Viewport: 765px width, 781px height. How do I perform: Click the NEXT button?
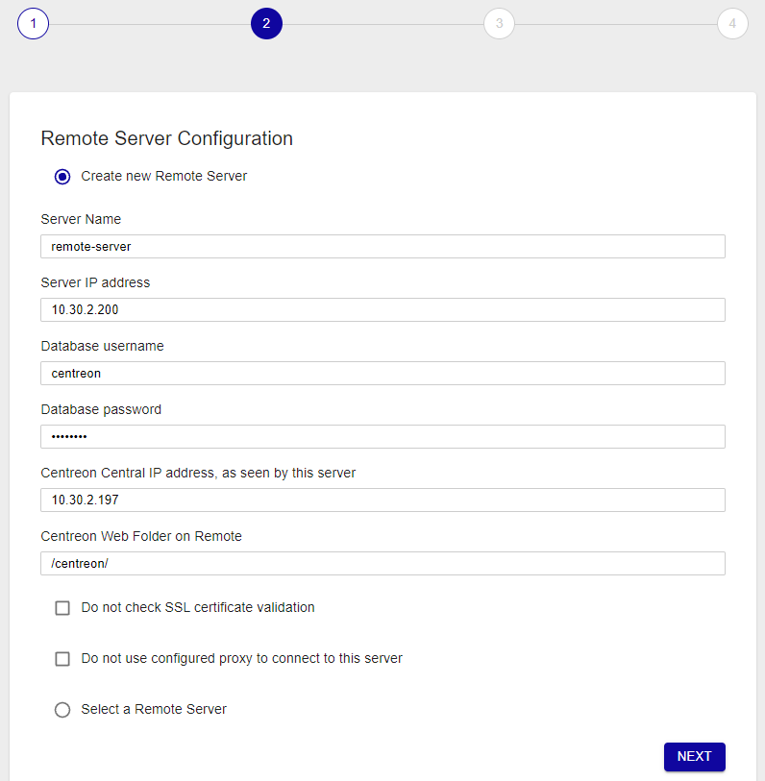tap(694, 756)
